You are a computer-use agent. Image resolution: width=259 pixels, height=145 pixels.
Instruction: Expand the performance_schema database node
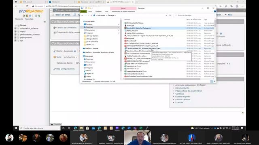[15, 35]
